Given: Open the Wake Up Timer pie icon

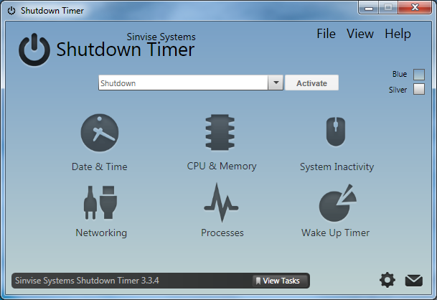Looking at the screenshot, I should 338,202.
